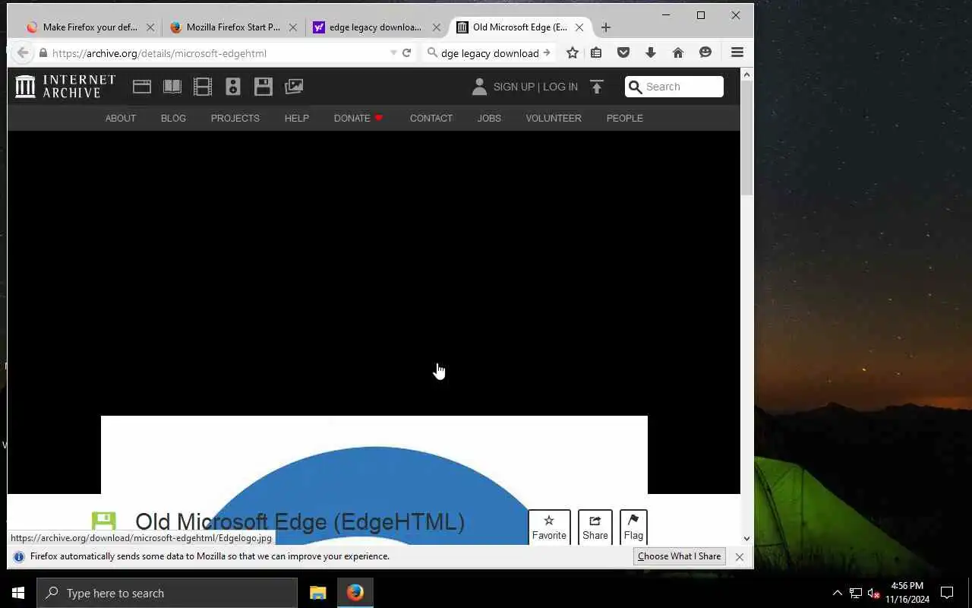Open the Windows notification center
Image resolution: width=972 pixels, height=608 pixels.
[x=947, y=593]
